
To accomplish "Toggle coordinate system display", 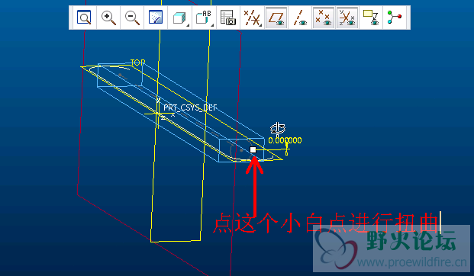I will click(x=347, y=18).
